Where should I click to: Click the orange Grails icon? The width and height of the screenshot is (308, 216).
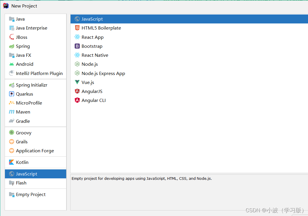[12, 142]
